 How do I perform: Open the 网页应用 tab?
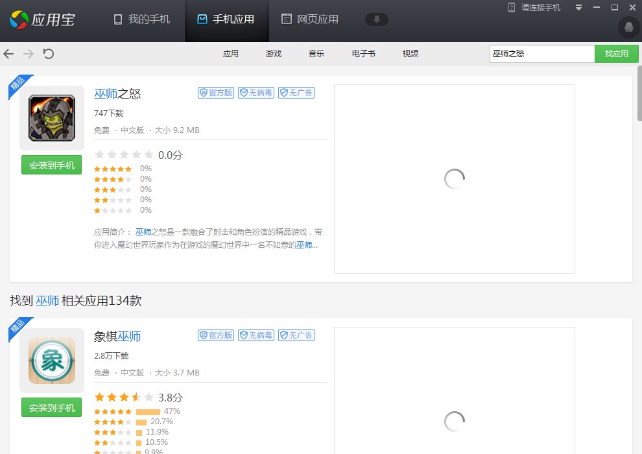310,19
